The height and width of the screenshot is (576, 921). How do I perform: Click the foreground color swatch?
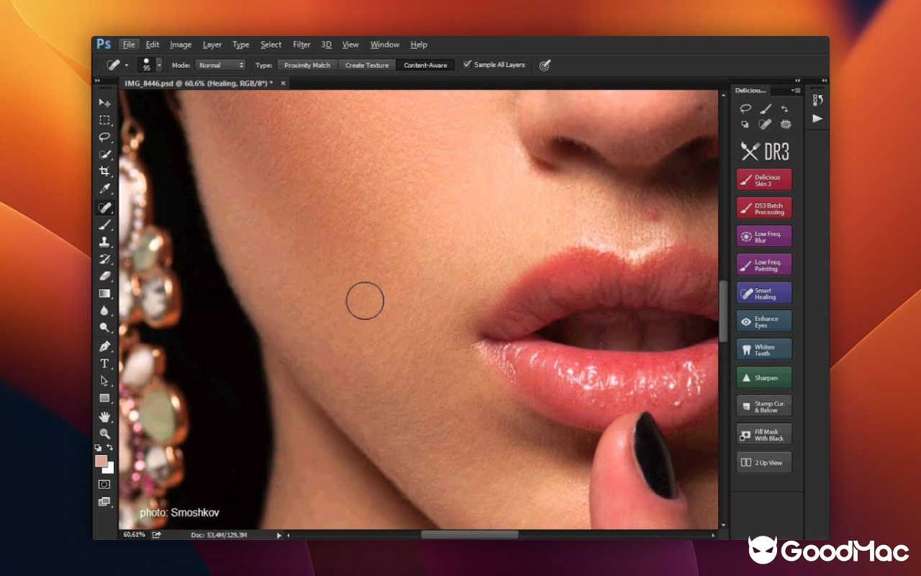[101, 462]
